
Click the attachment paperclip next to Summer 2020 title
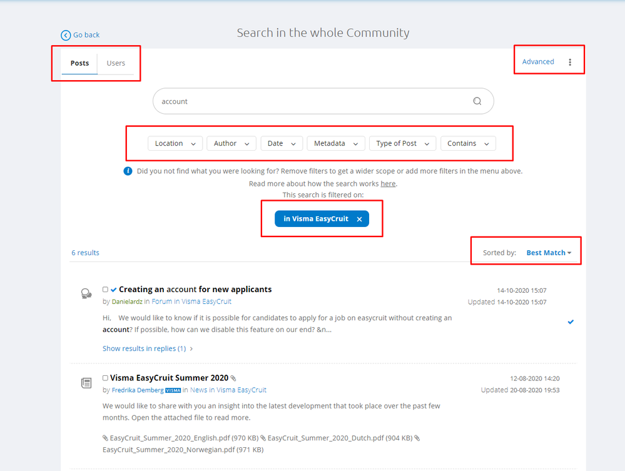[233, 378]
